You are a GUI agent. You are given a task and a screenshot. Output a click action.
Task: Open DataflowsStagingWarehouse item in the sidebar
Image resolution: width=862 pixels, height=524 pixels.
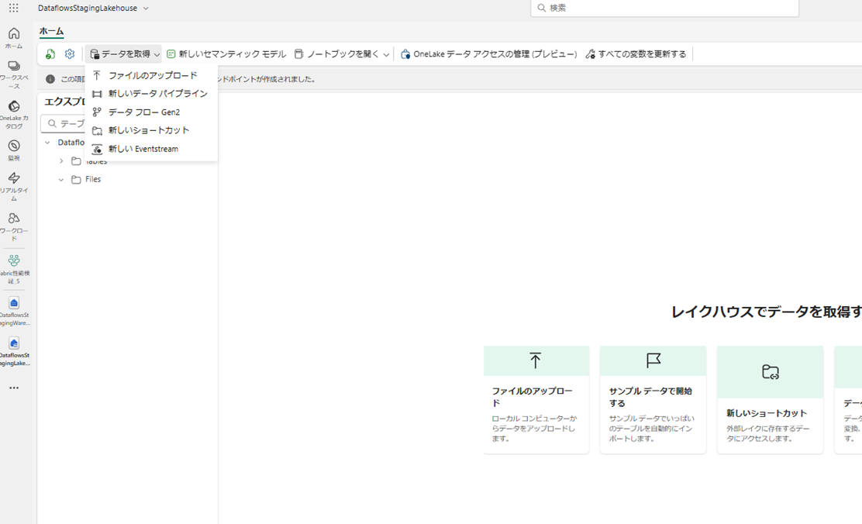point(14,311)
